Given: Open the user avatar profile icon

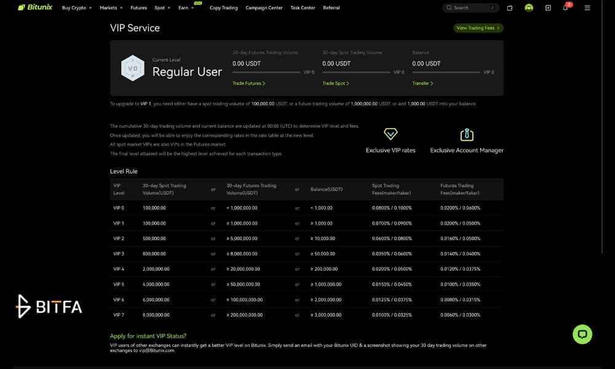Looking at the screenshot, I should 529,8.
